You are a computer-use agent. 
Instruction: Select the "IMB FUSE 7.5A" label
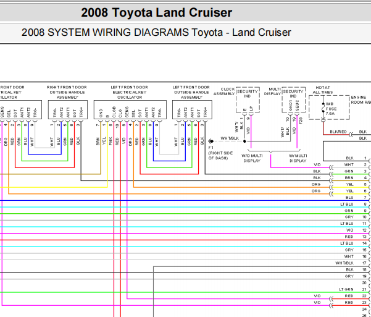(x=331, y=109)
